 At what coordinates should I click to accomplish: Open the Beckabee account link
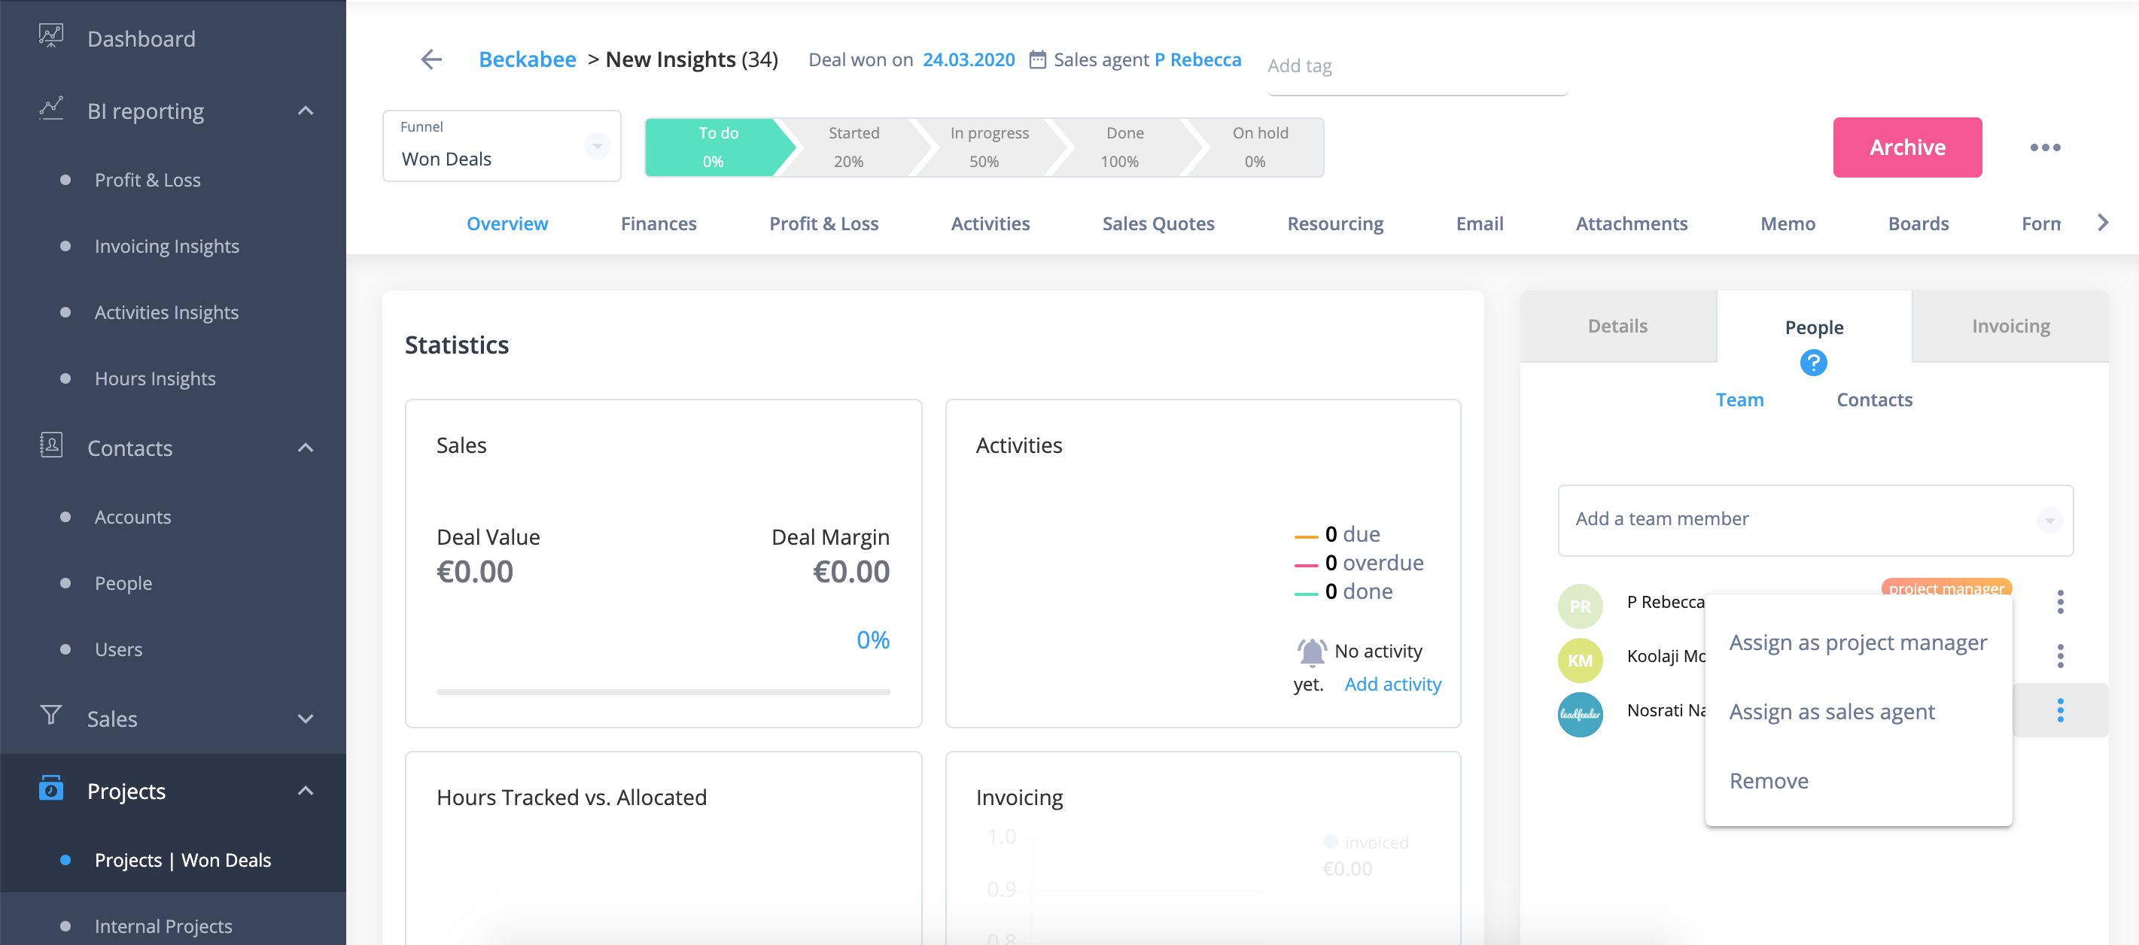point(526,59)
